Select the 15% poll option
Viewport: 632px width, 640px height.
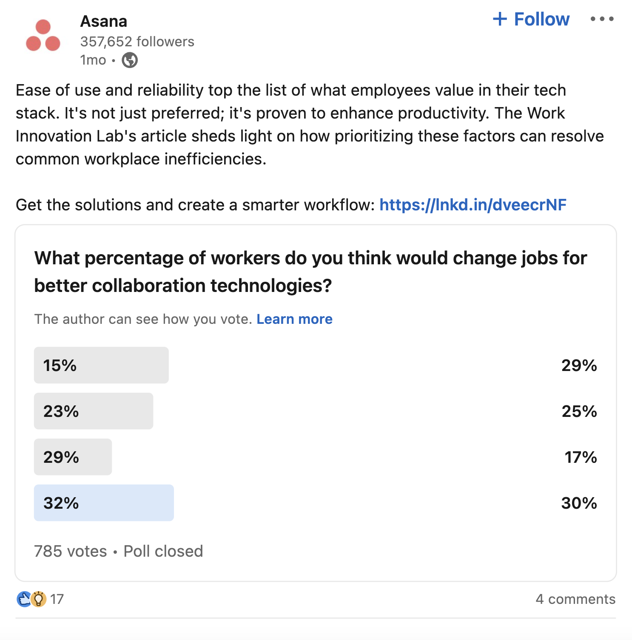click(x=101, y=365)
